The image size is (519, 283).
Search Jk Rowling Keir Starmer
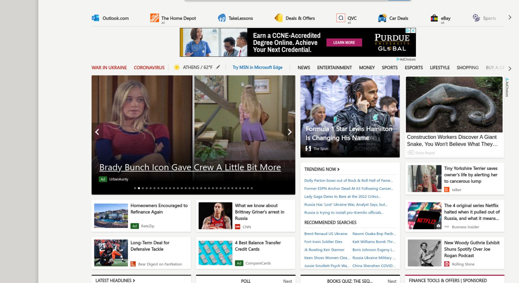pyautogui.click(x=324, y=250)
